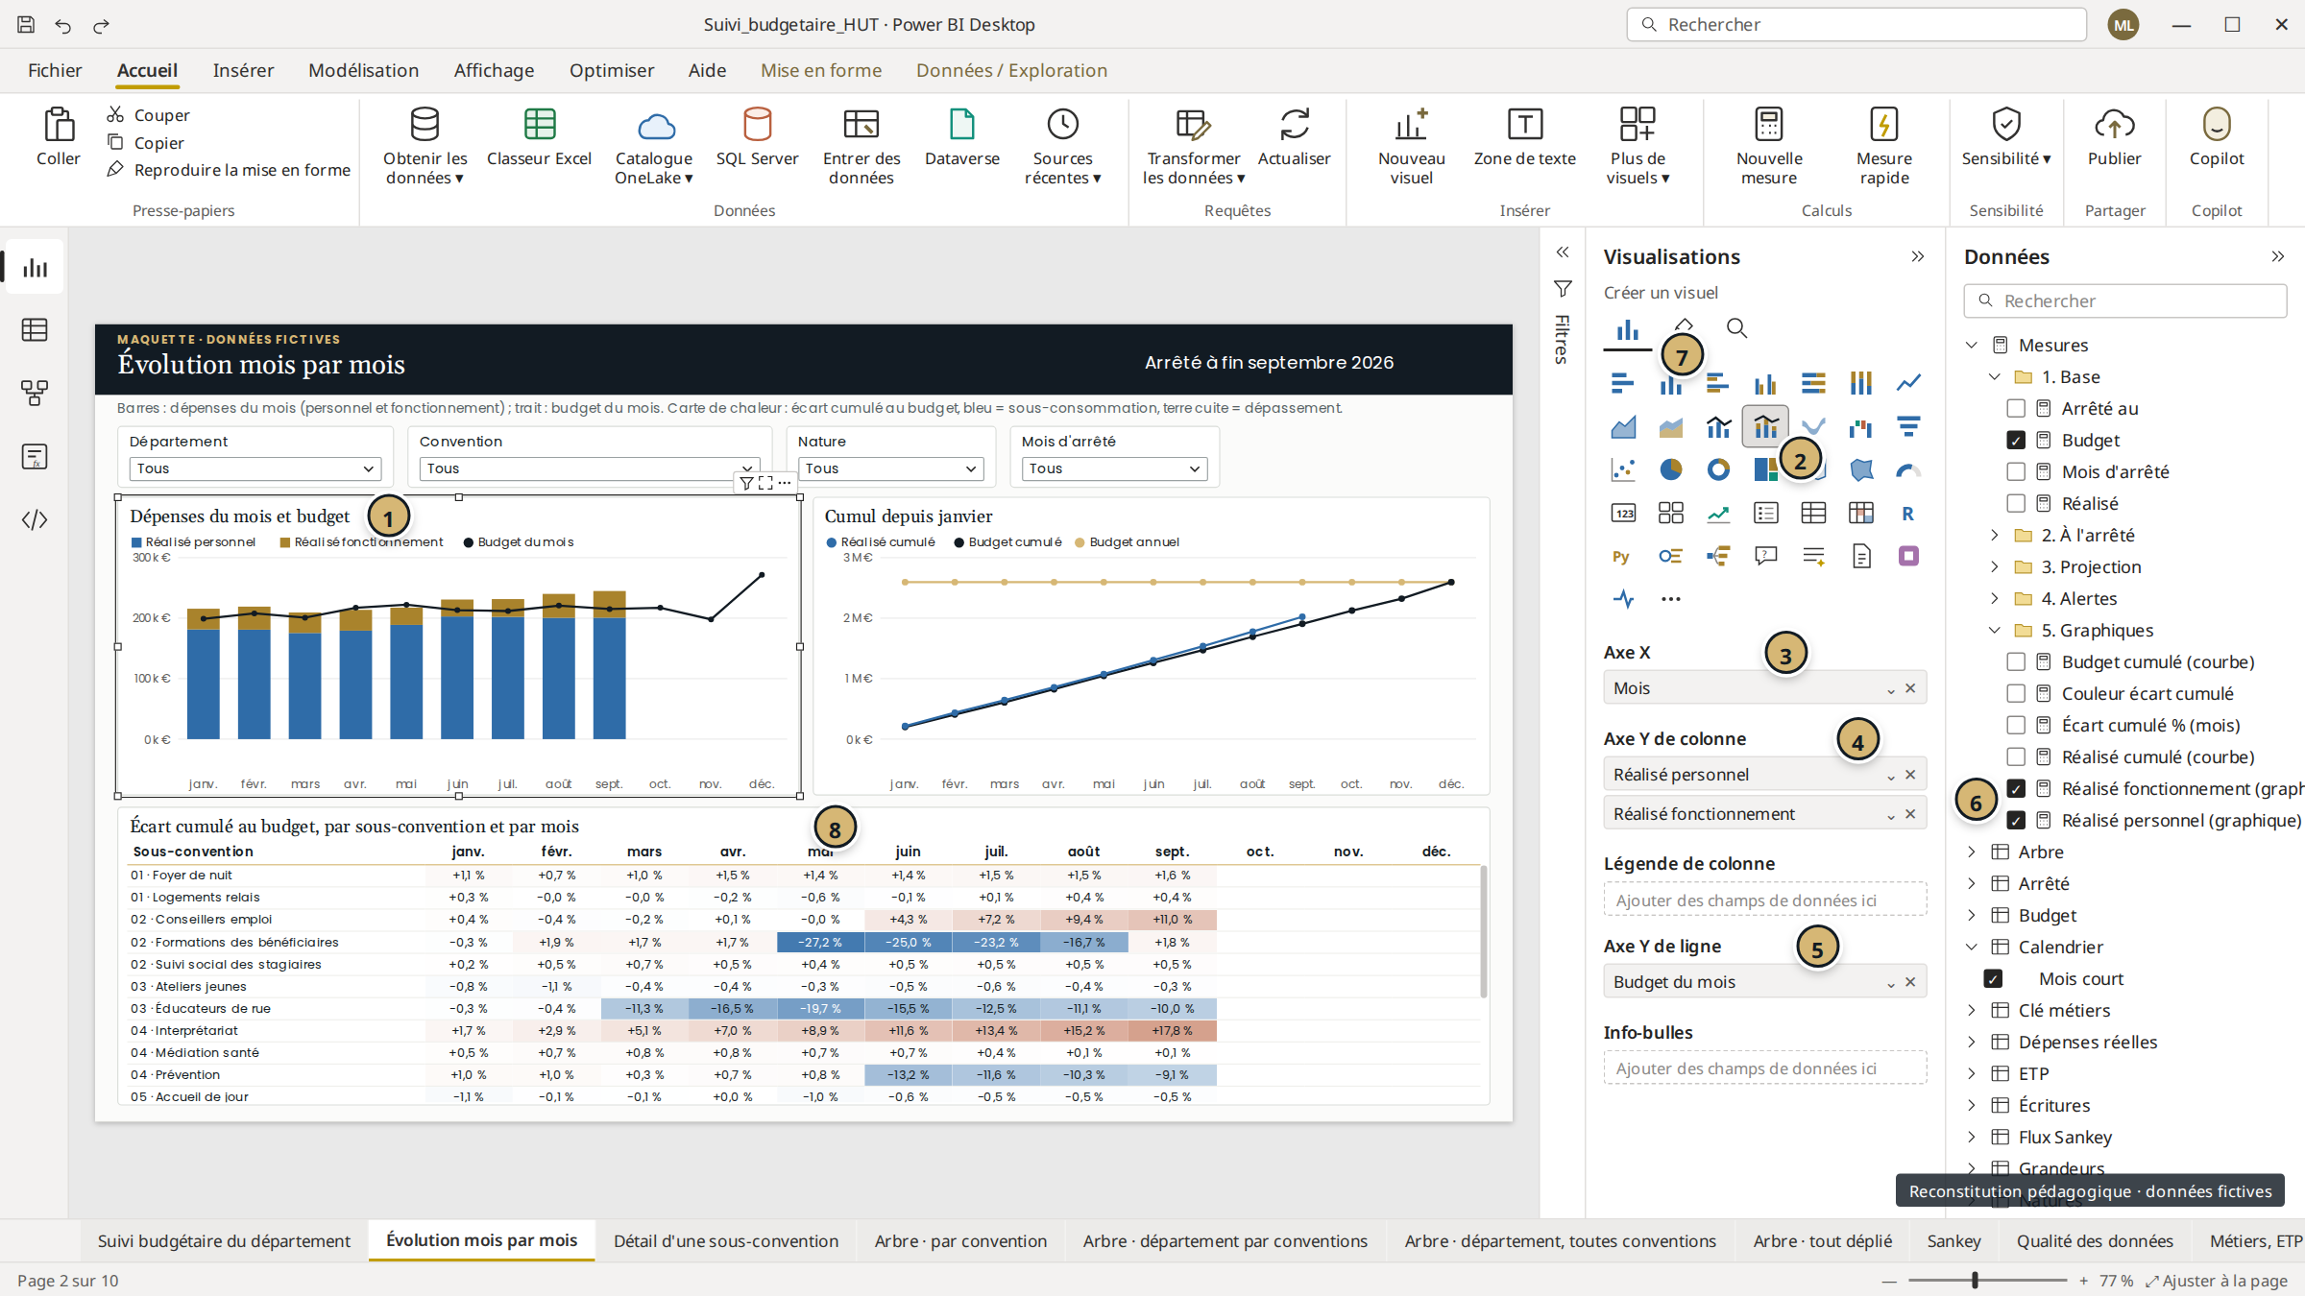The width and height of the screenshot is (2305, 1296).
Task: Click Ajuster à la page
Action: click(x=2217, y=1281)
